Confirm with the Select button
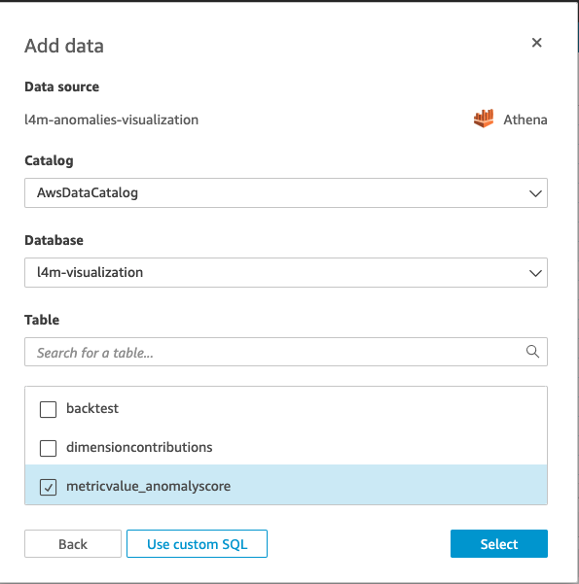 [x=499, y=544]
